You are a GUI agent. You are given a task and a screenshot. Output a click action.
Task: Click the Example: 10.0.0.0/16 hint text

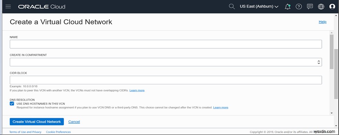click(x=24, y=86)
